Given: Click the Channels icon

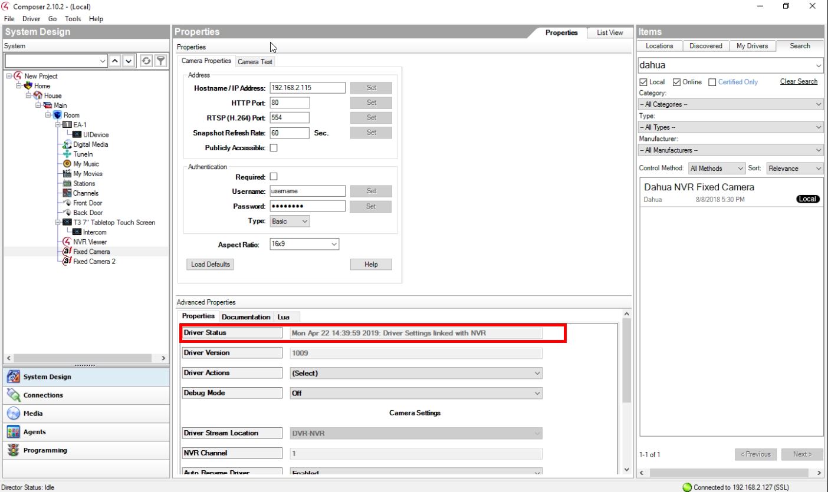Looking at the screenshot, I should click(67, 193).
